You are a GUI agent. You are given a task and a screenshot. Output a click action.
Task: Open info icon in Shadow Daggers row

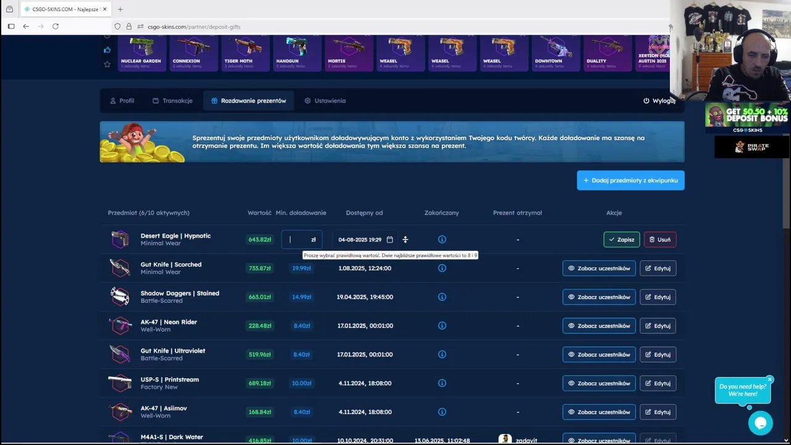pos(442,297)
